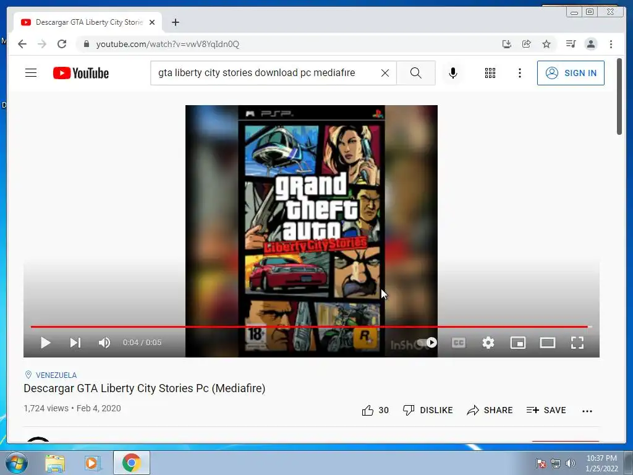Viewport: 633px width, 475px height.
Task: Click the address bar URL
Action: pyautogui.click(x=168, y=44)
